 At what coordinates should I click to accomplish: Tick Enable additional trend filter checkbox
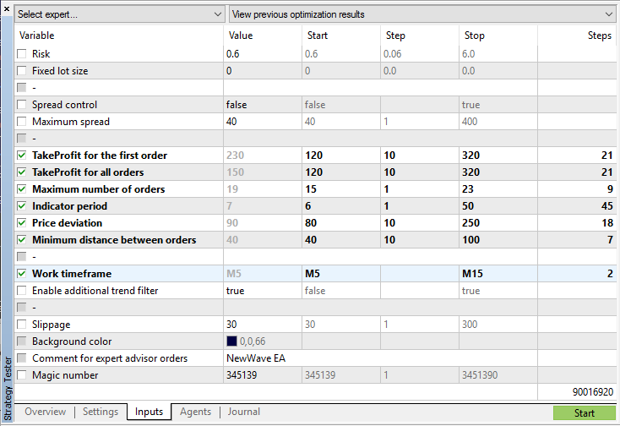click(x=22, y=290)
